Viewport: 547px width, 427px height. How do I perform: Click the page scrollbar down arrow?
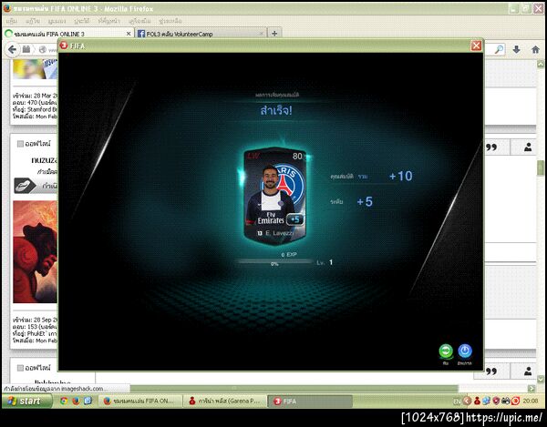click(541, 379)
